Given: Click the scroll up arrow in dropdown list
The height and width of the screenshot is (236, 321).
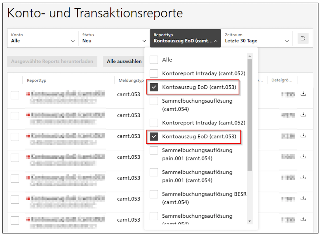Looking at the screenshot, I should coord(249,56).
